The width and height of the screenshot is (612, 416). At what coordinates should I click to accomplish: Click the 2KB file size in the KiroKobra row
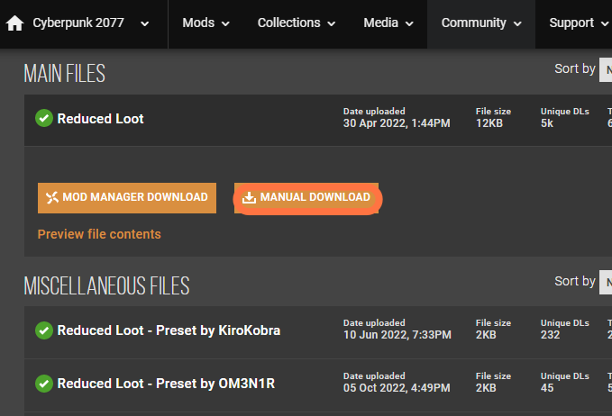pos(486,335)
